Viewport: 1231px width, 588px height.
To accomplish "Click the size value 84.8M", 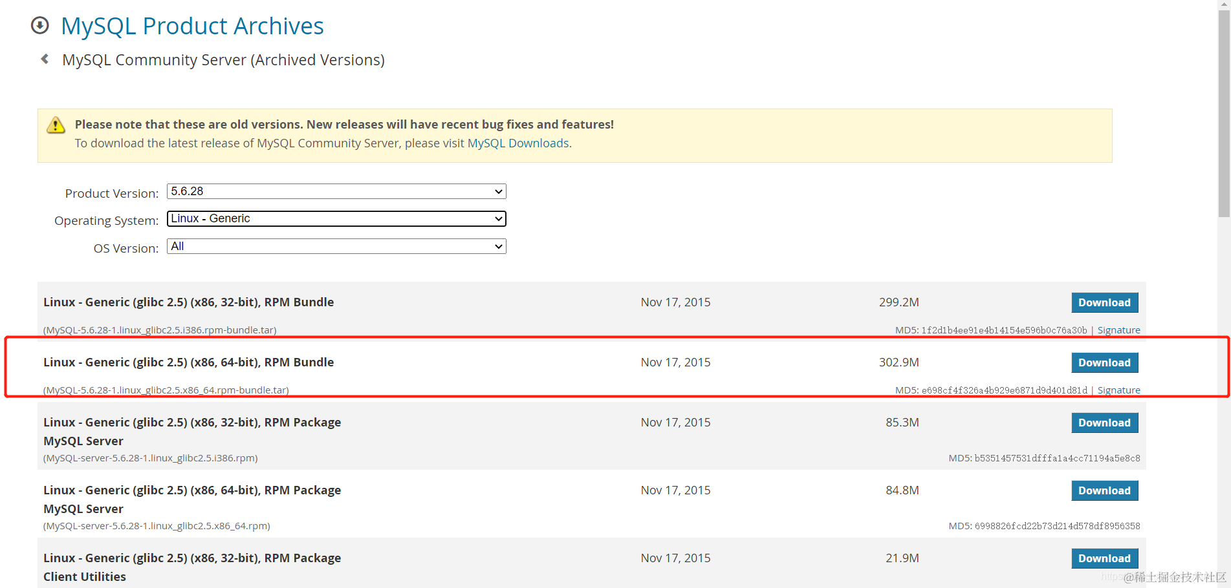I will pyautogui.click(x=902, y=490).
